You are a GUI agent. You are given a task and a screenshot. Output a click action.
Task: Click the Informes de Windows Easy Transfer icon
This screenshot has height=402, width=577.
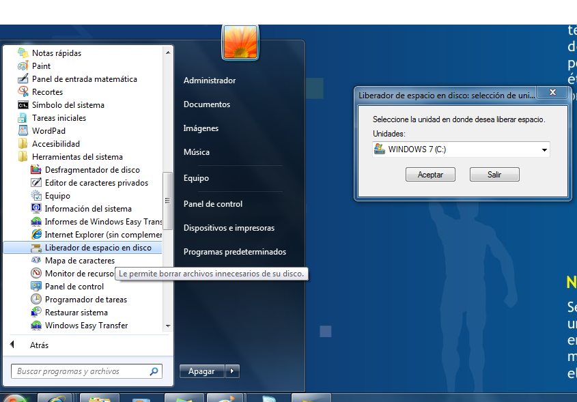click(x=36, y=221)
